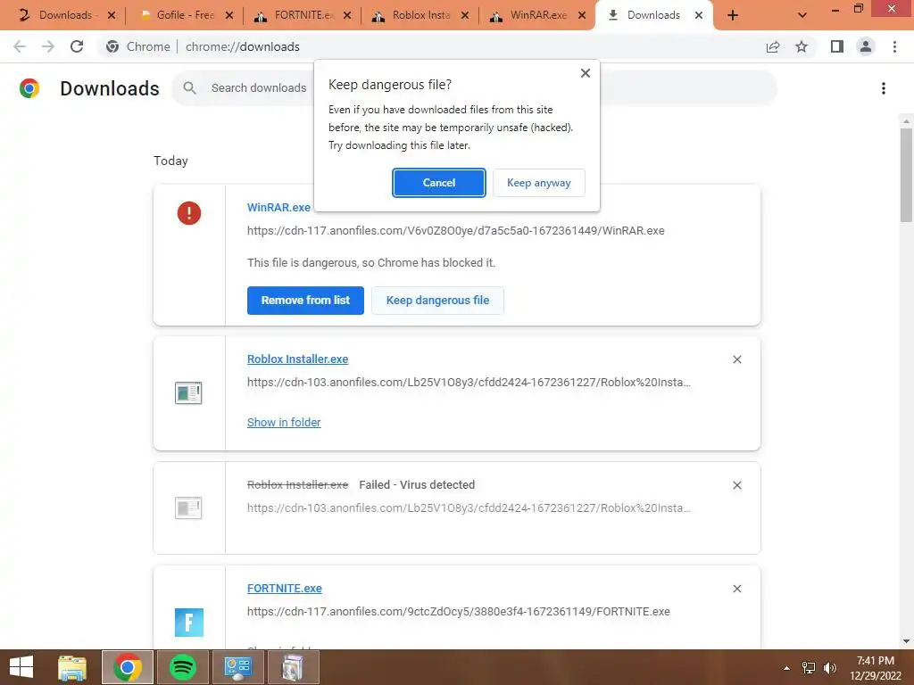The image size is (914, 685).
Task: Open the volume tray icon
Action: pyautogui.click(x=830, y=668)
